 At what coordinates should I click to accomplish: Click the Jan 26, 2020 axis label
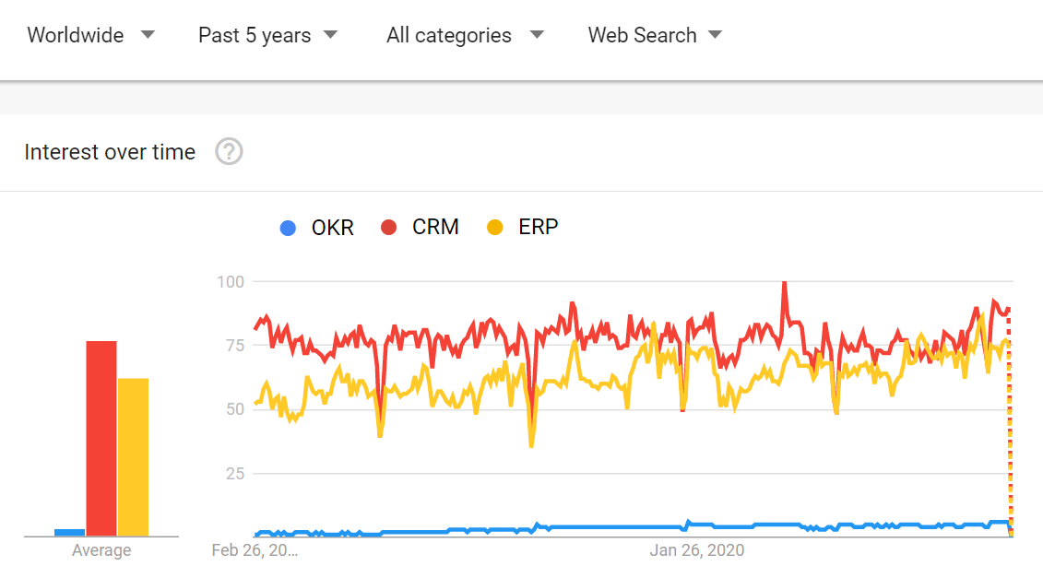pyautogui.click(x=696, y=550)
